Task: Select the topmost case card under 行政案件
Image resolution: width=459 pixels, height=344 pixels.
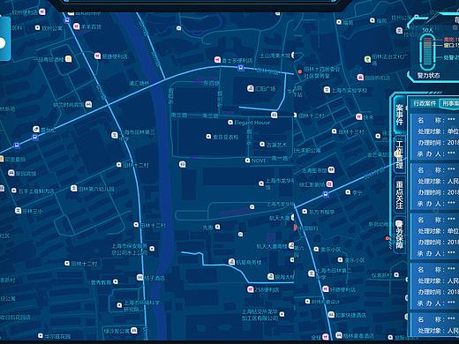Action: [x=435, y=137]
